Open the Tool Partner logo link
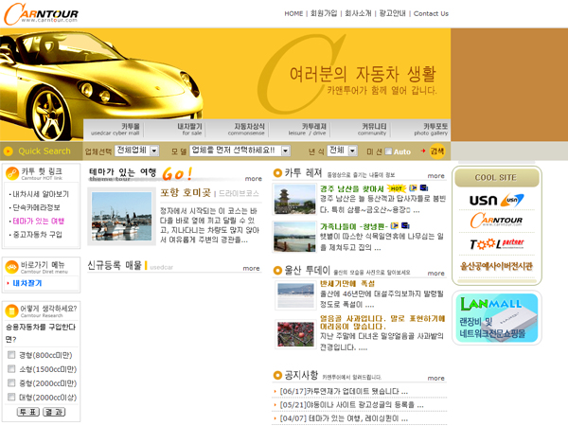The width and height of the screenshot is (568, 426). point(497,244)
